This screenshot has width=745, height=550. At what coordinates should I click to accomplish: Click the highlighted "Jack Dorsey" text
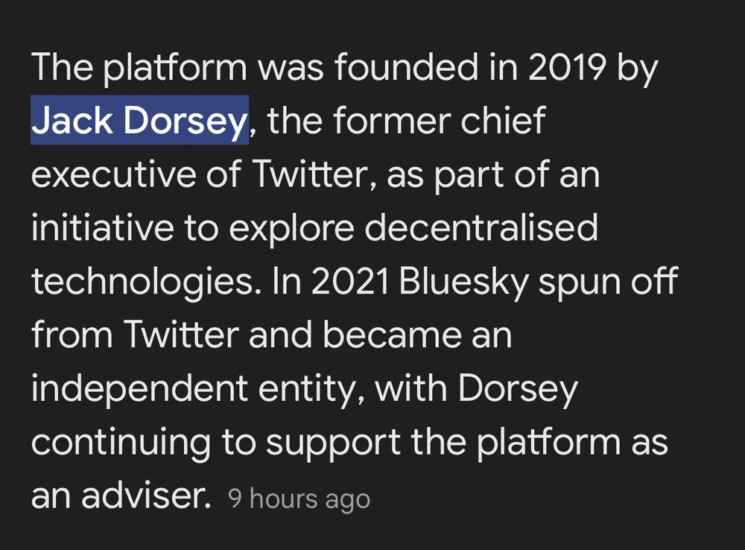click(x=140, y=120)
